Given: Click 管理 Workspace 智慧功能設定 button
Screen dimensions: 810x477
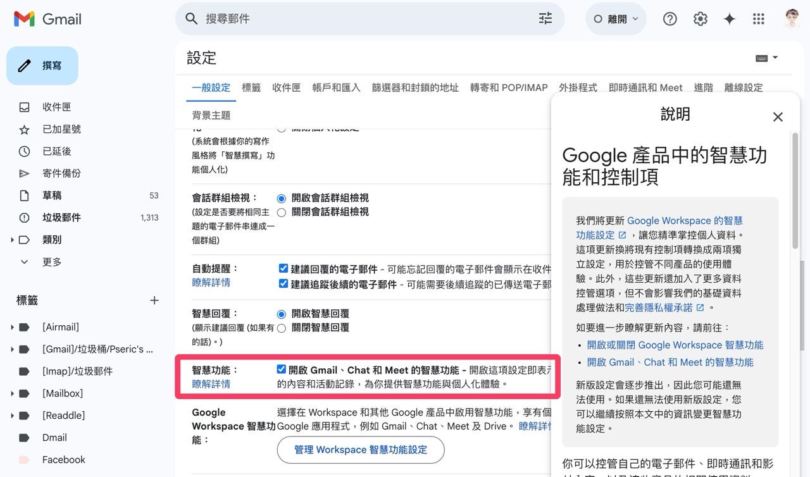Looking at the screenshot, I should click(x=361, y=450).
